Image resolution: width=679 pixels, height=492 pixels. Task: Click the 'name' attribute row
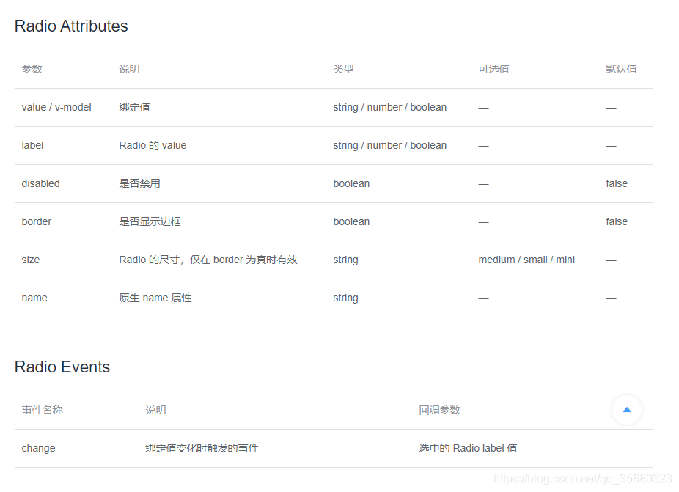point(35,298)
